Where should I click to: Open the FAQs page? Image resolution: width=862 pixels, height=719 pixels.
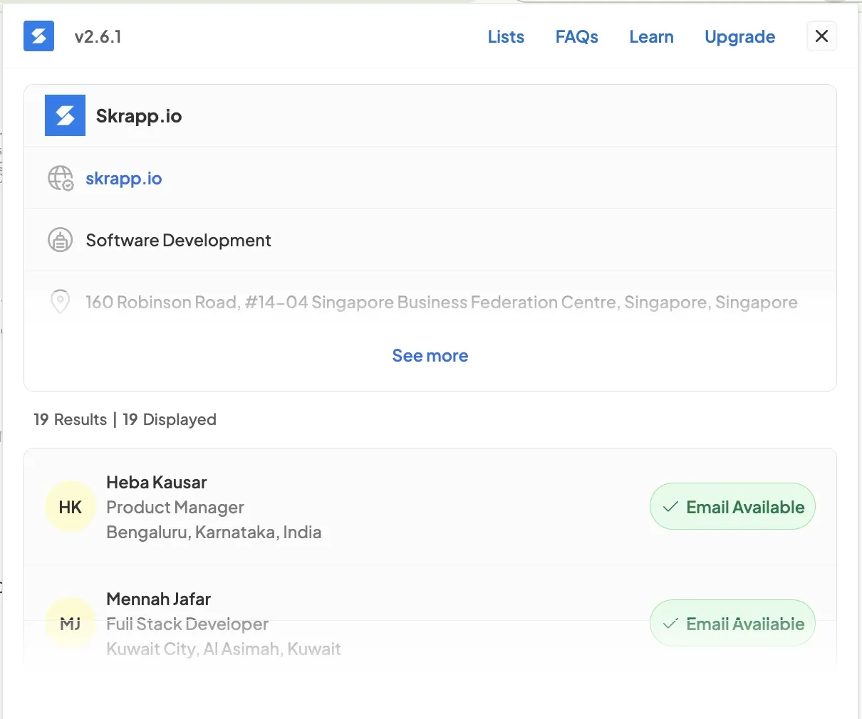click(x=576, y=37)
